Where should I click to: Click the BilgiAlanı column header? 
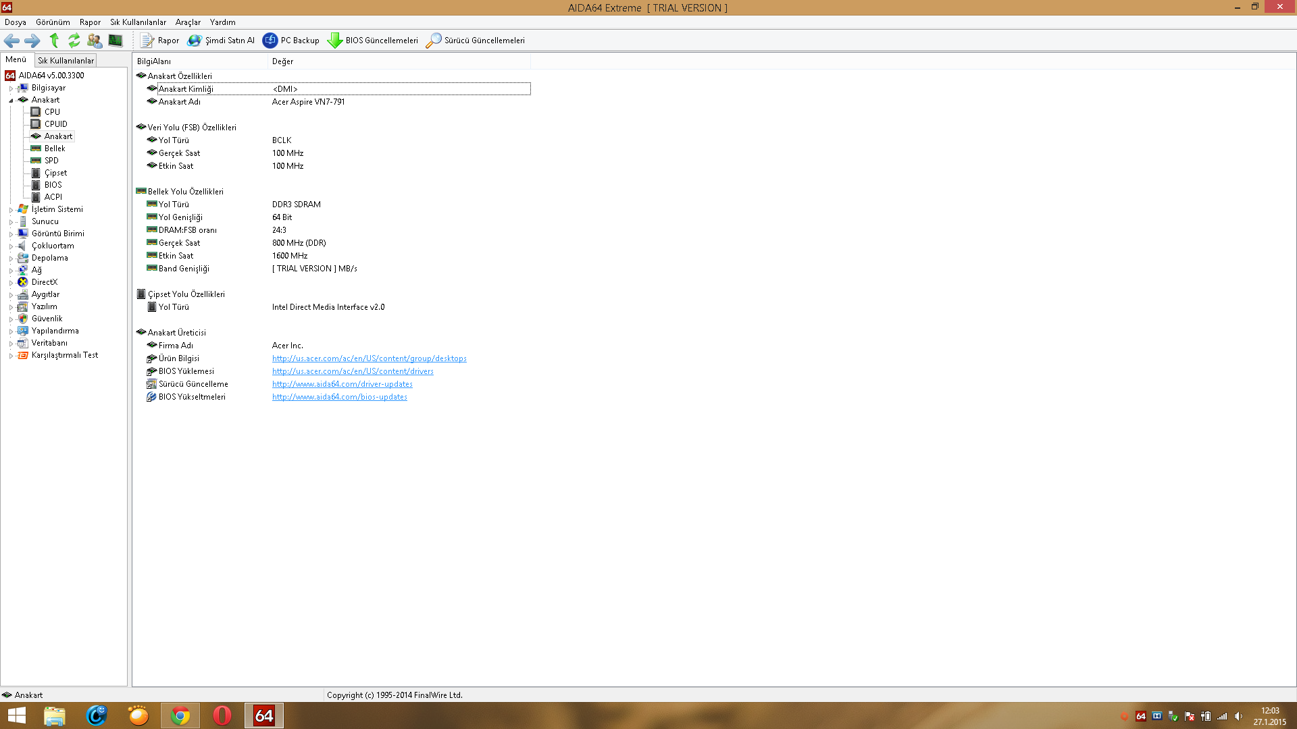(x=200, y=61)
